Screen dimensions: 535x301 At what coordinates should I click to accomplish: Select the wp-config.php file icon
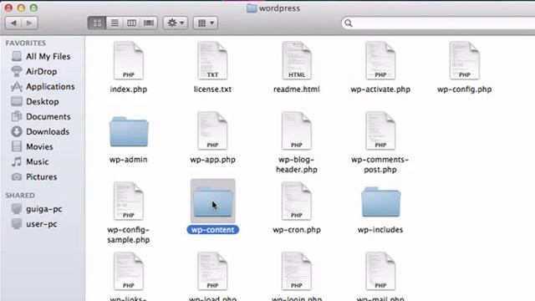click(465, 61)
